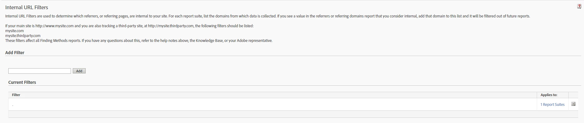Open the '1 Report Suites' link
584x123 pixels.
552,105
